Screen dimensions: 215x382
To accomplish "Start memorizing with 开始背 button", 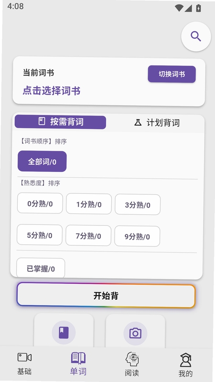I will click(106, 295).
